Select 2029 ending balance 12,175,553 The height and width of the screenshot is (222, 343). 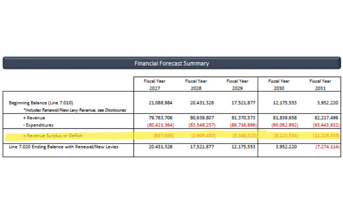tap(243, 147)
